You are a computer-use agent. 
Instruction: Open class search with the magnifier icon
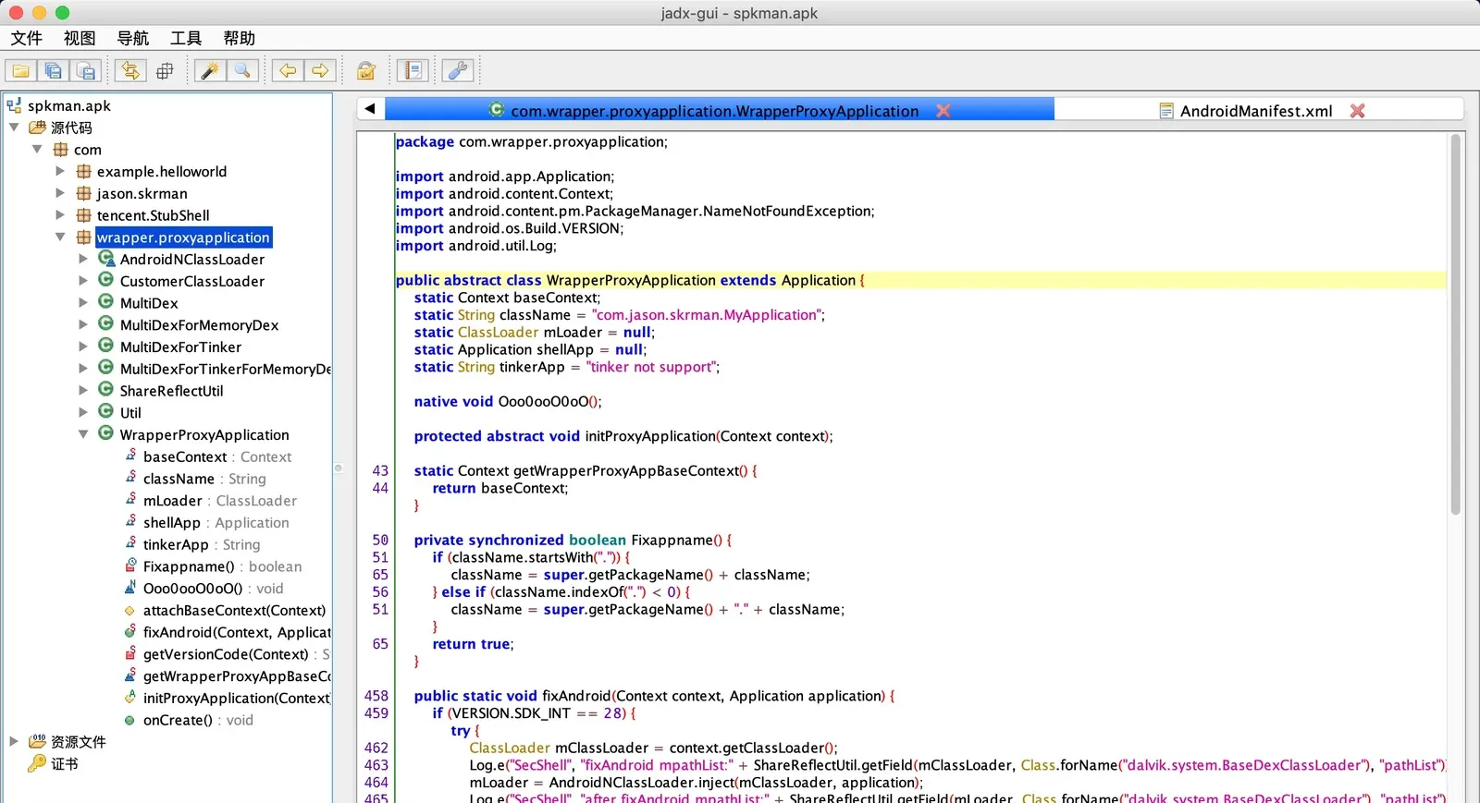pyautogui.click(x=242, y=71)
